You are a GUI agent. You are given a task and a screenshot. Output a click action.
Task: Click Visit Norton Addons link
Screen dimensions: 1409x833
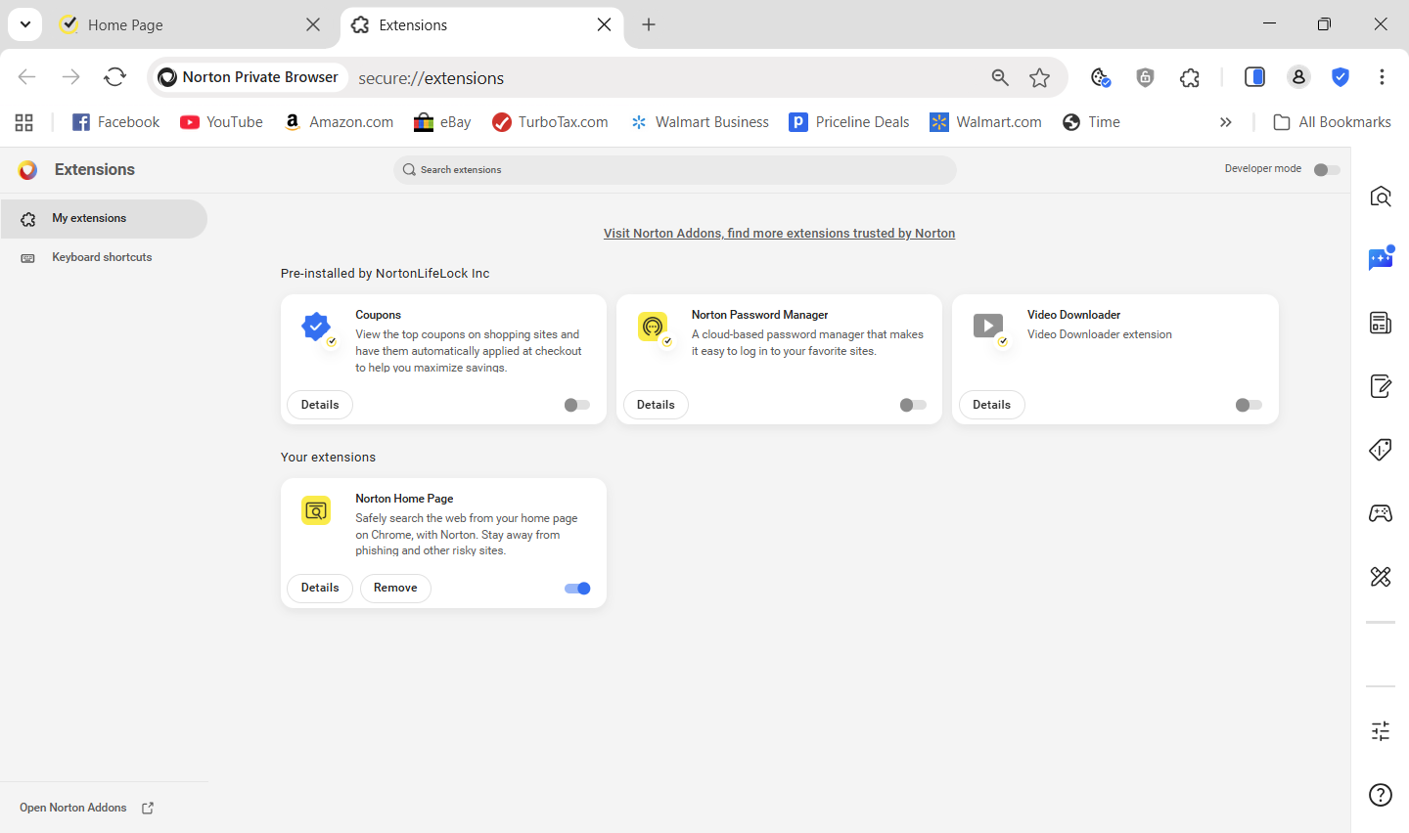point(779,234)
